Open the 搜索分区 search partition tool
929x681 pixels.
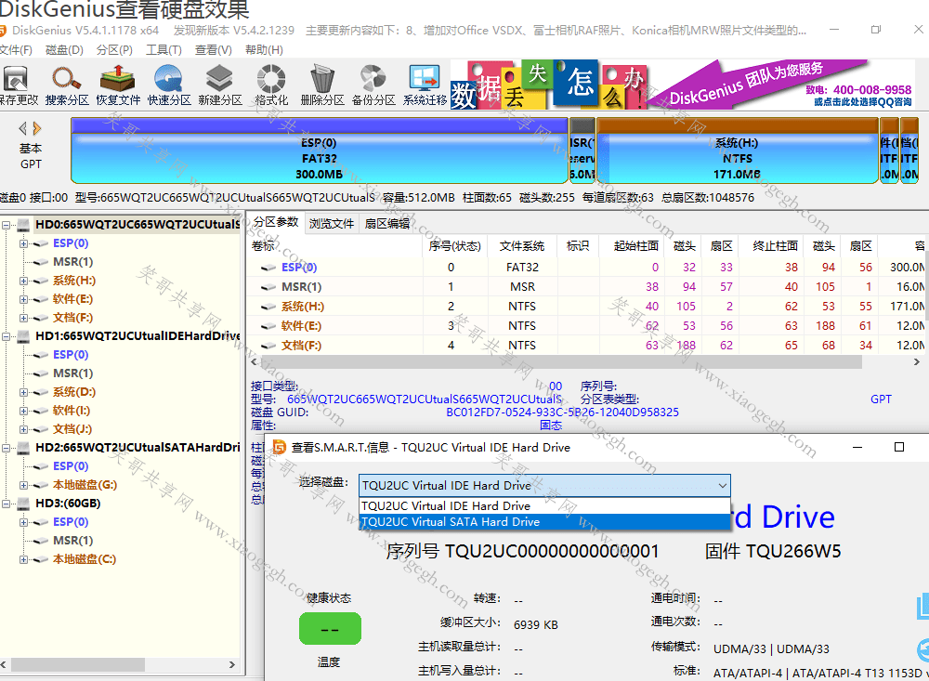66,79
